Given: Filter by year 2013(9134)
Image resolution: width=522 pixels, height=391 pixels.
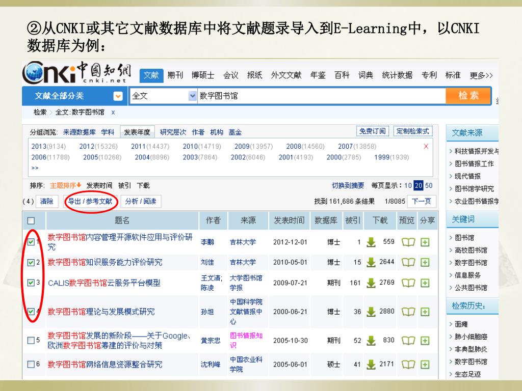Looking at the screenshot, I should pos(48,146).
